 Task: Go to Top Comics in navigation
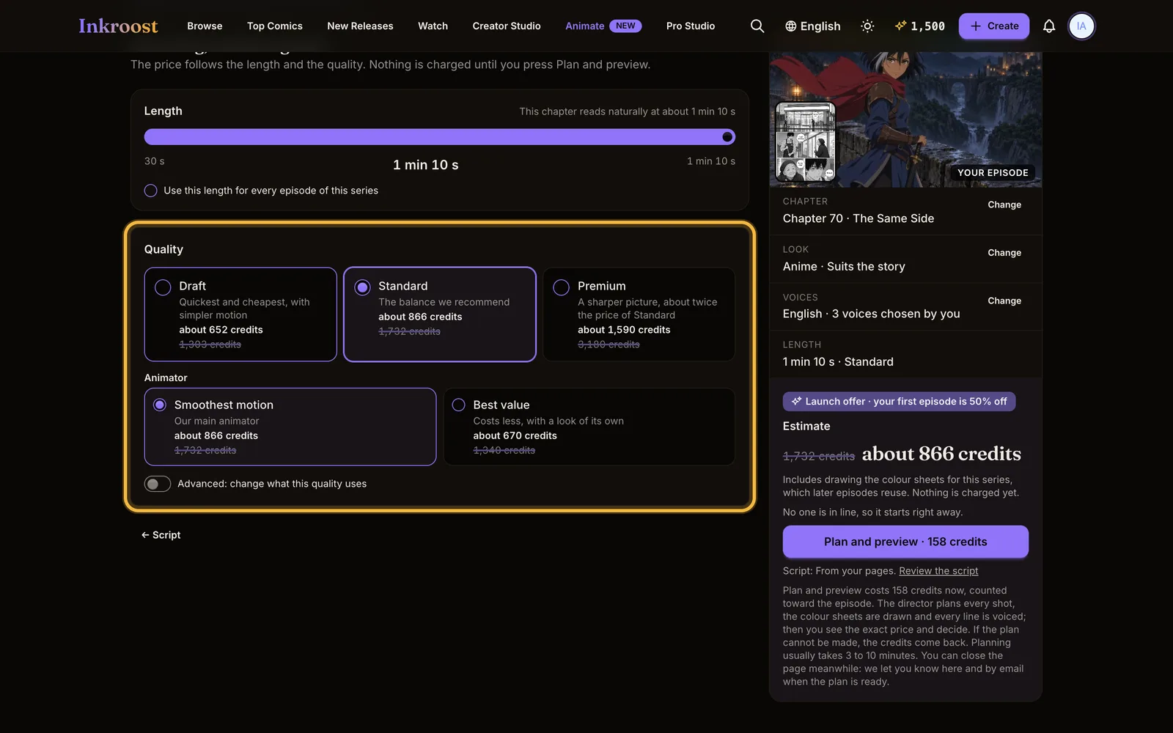point(275,26)
